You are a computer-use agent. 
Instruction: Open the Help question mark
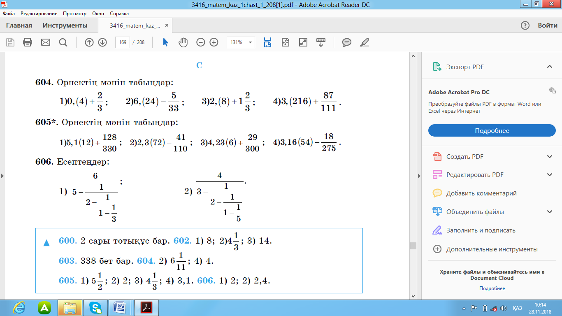point(525,26)
